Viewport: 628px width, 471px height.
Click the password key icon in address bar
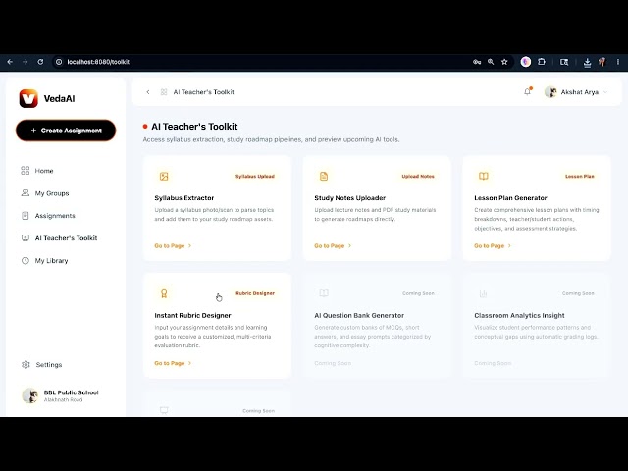[x=477, y=62]
